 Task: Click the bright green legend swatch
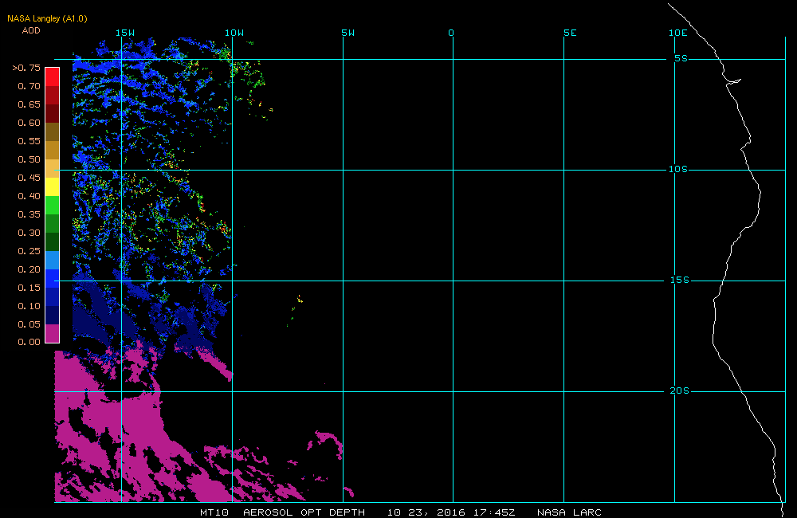pos(52,205)
